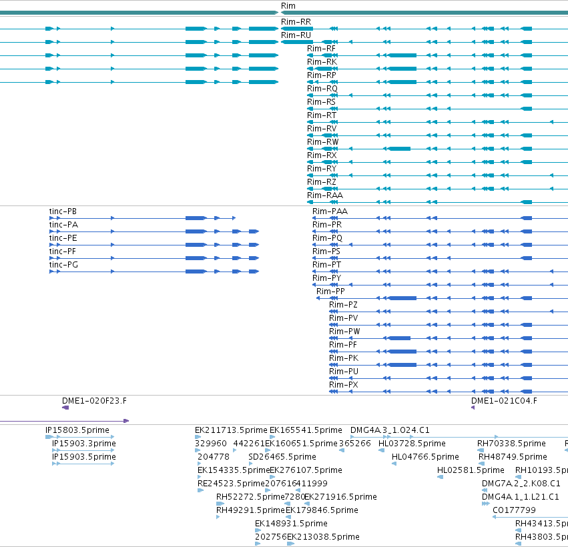The height and width of the screenshot is (547, 568).
Task: Select the Rim-PAA protein label
Action: tap(330, 211)
